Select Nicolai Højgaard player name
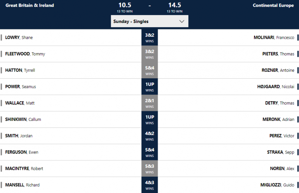This screenshot has height=193, width=299. [x=277, y=86]
